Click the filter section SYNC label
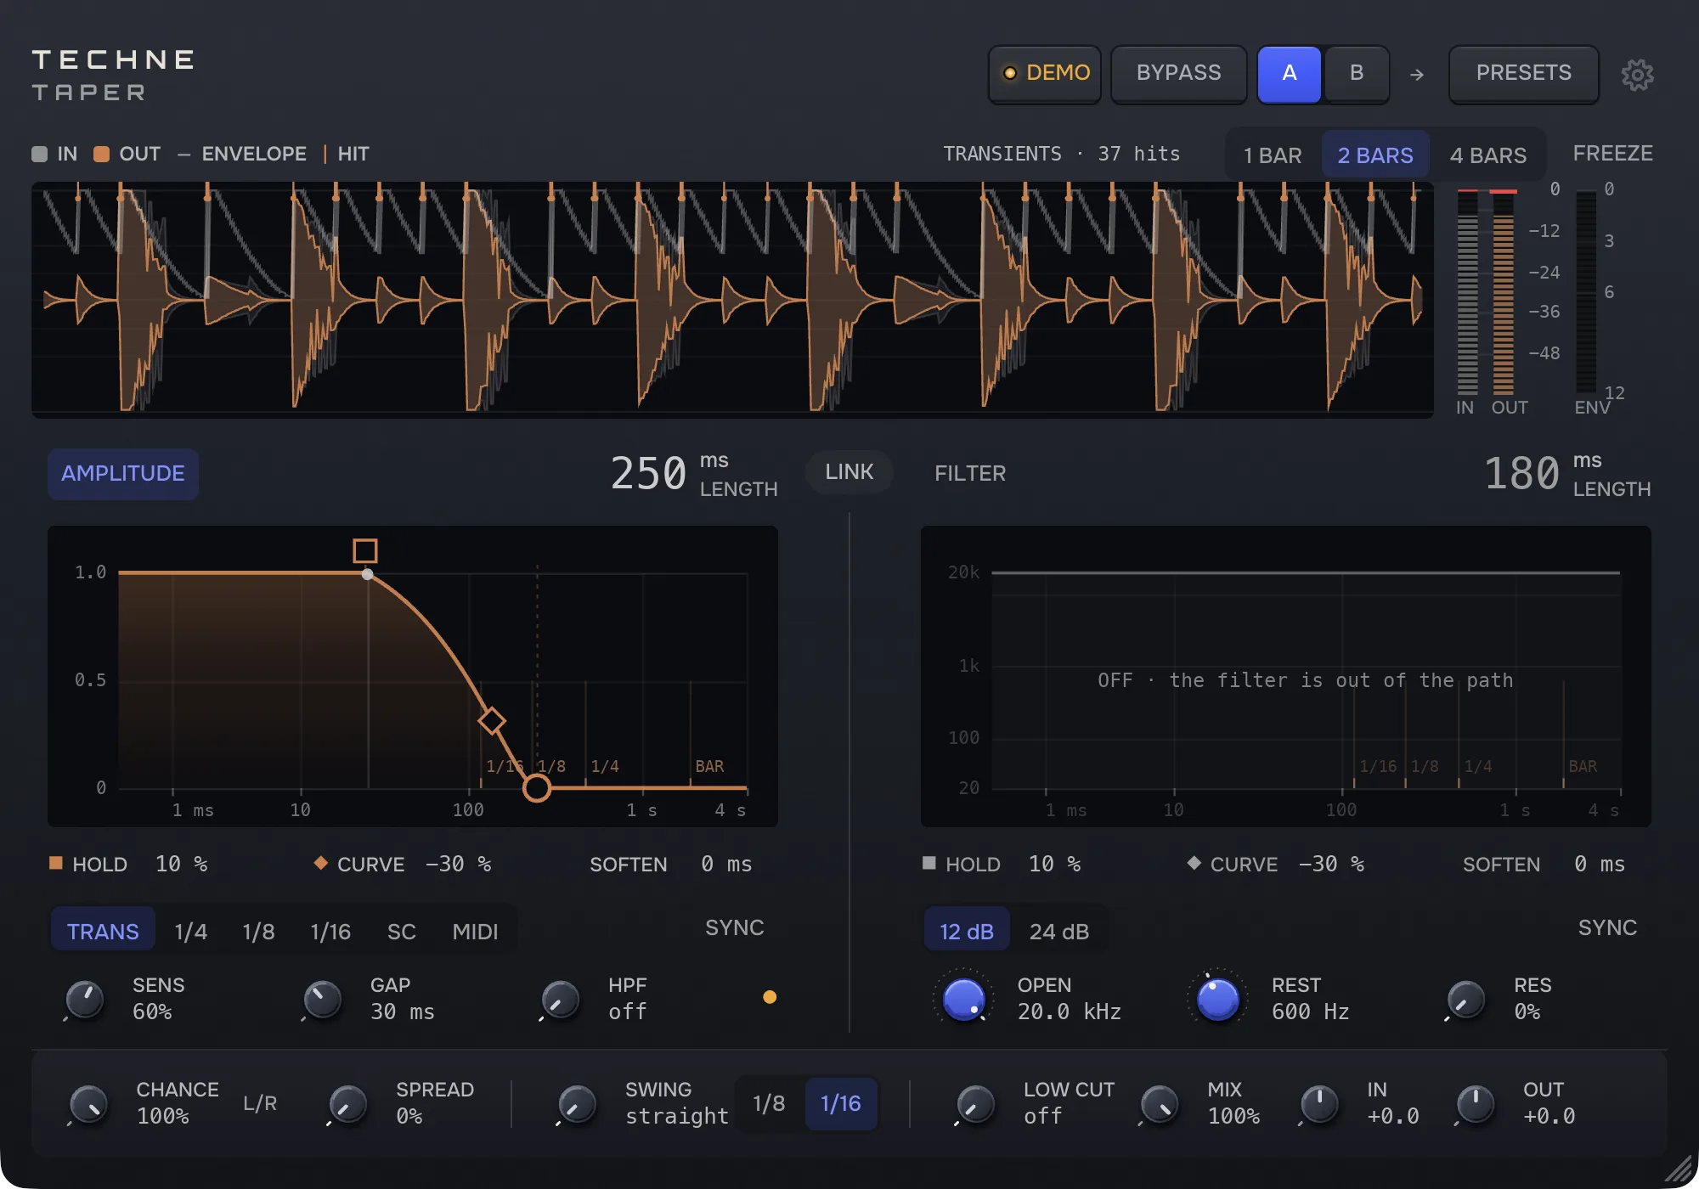The image size is (1699, 1189). (x=1607, y=927)
